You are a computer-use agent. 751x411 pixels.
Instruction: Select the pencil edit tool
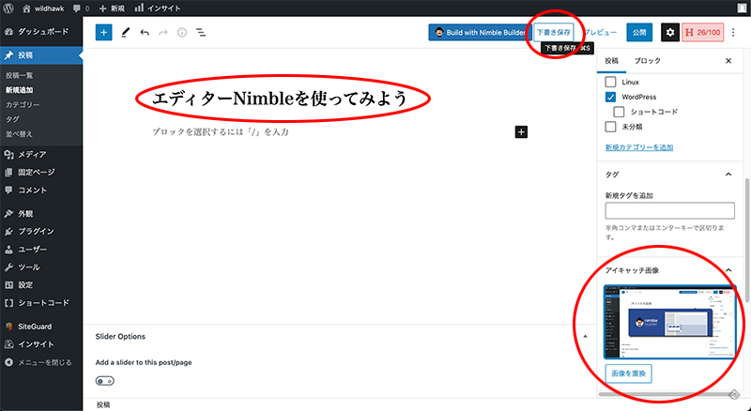[x=125, y=32]
